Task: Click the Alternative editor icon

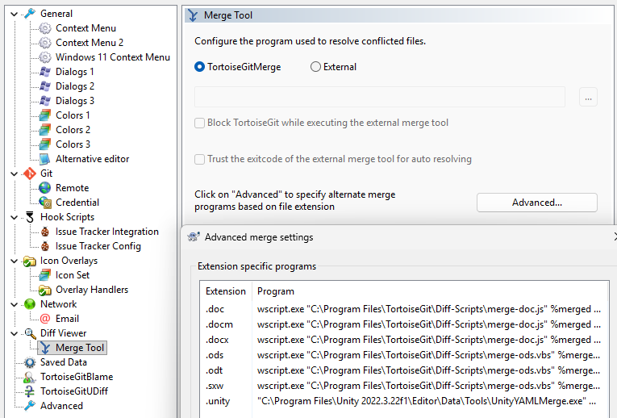Action: (45, 159)
